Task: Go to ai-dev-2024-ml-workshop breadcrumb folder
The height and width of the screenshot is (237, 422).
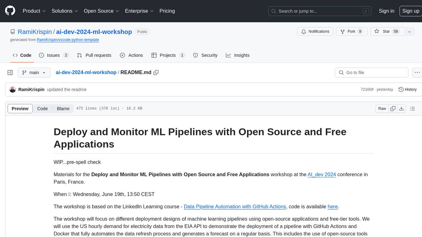Action: pos(86,72)
